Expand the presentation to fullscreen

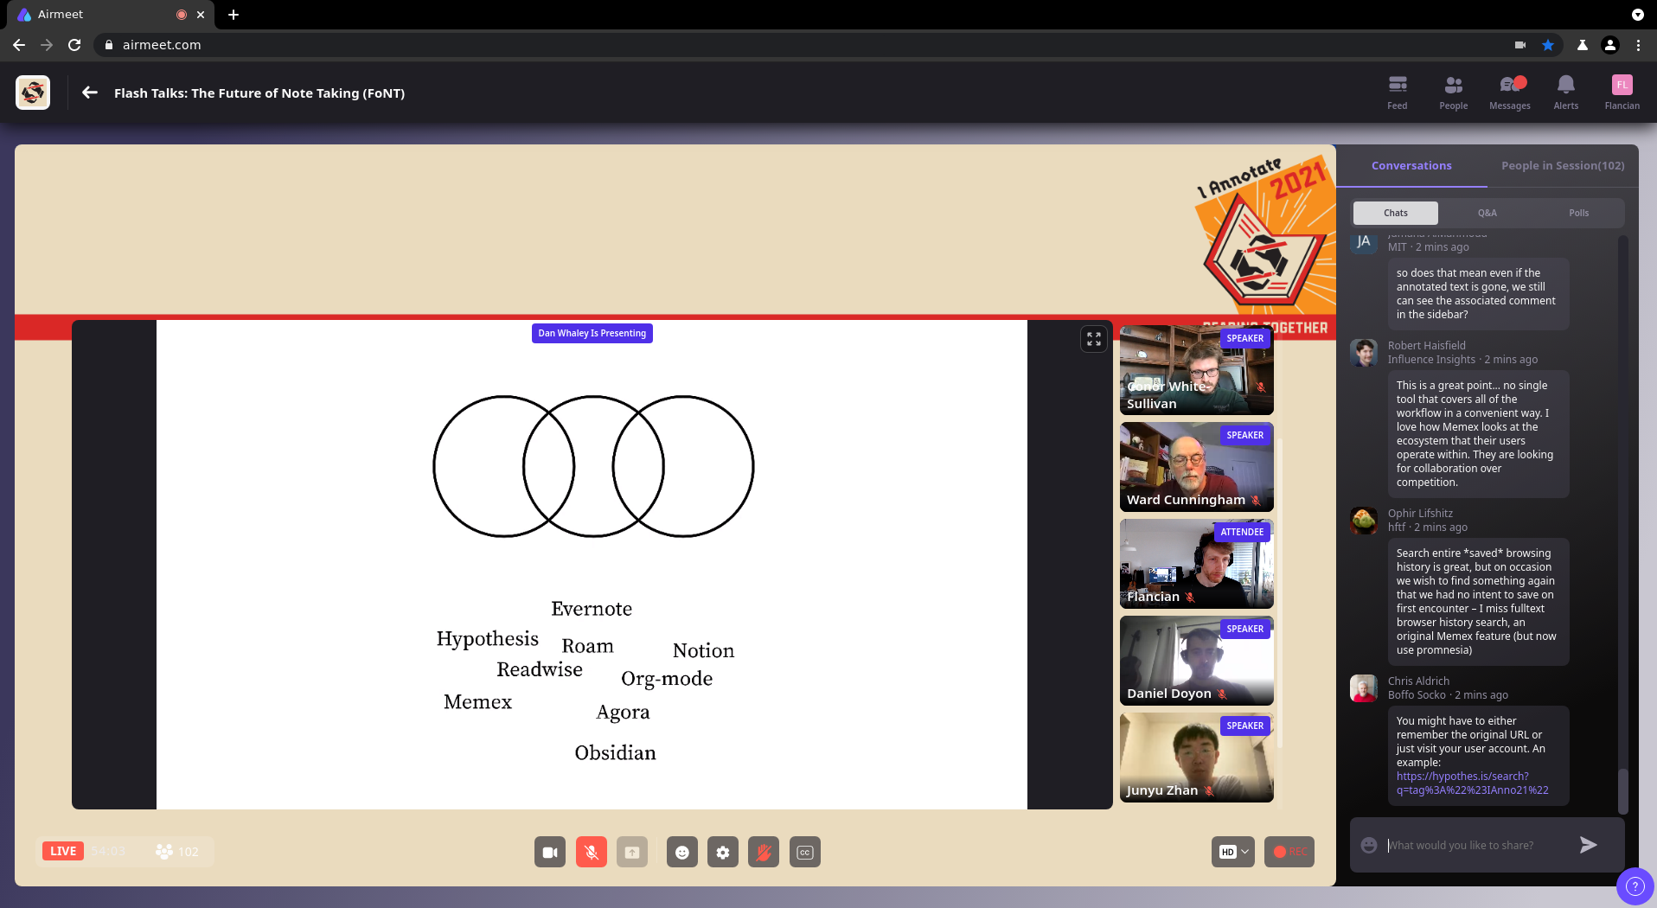[1094, 339]
